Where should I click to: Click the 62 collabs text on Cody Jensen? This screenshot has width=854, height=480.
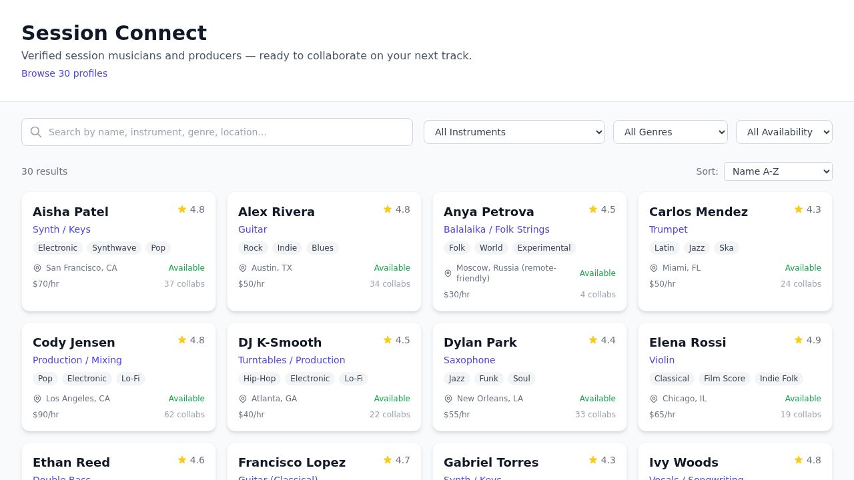click(x=185, y=415)
